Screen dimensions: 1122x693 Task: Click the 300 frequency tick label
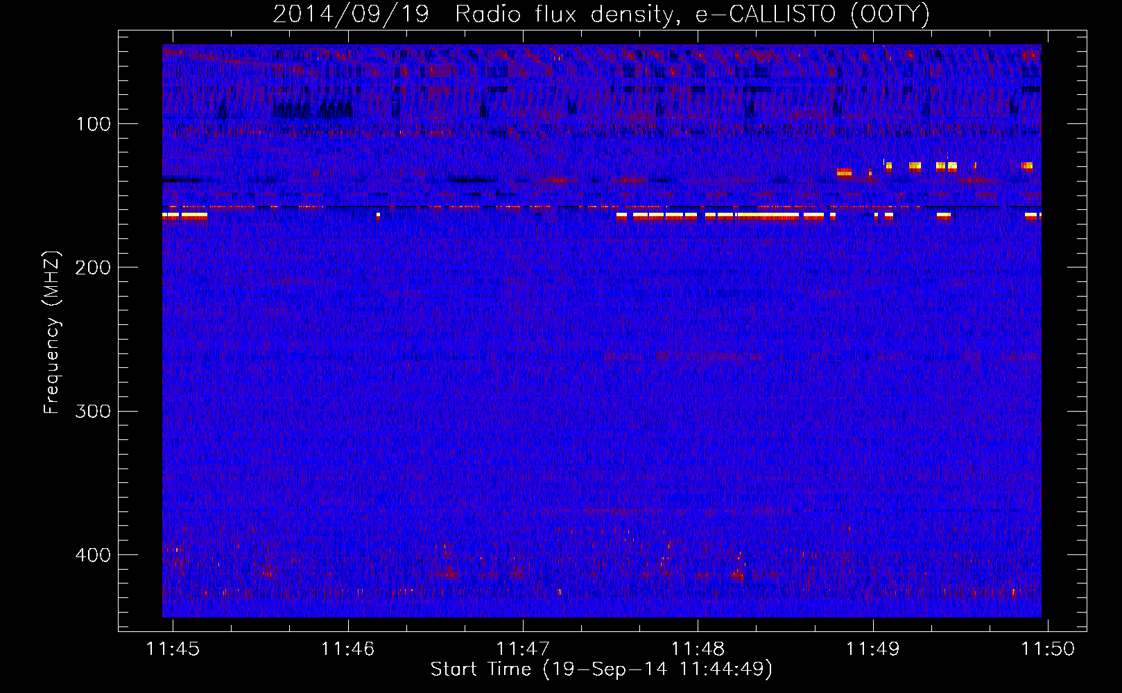click(x=94, y=411)
